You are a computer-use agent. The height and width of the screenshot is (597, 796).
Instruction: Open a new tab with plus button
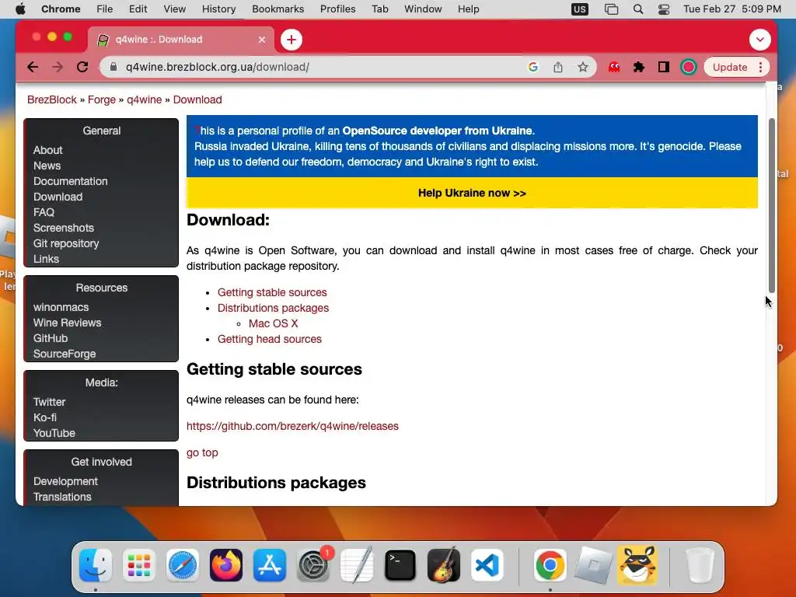click(292, 40)
